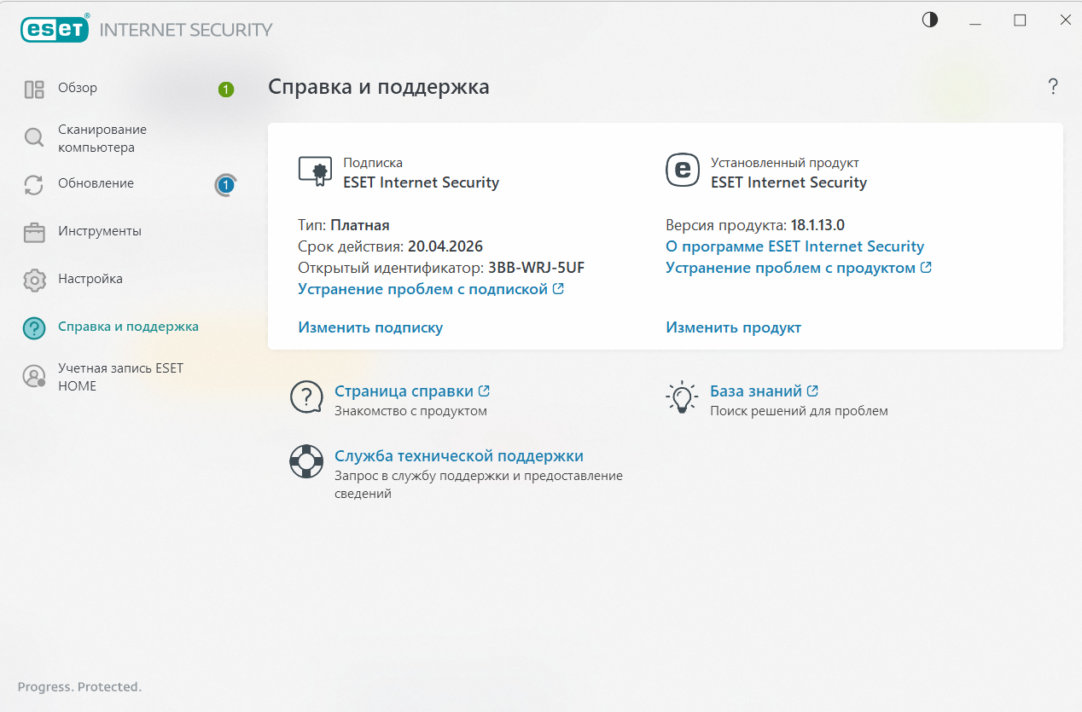Toggle the contrast theme icon in title bar
The height and width of the screenshot is (712, 1082).
930,20
